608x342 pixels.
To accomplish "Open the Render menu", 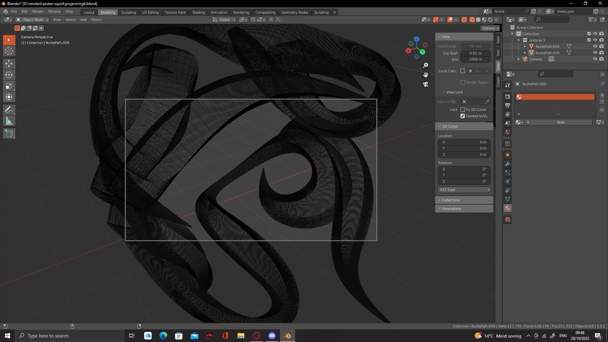I will (38, 11).
